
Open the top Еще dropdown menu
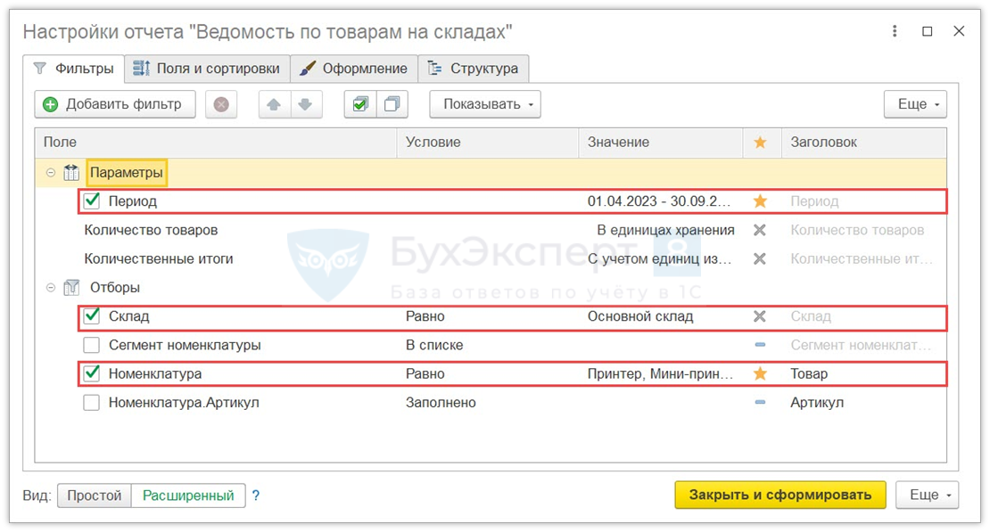tap(915, 104)
